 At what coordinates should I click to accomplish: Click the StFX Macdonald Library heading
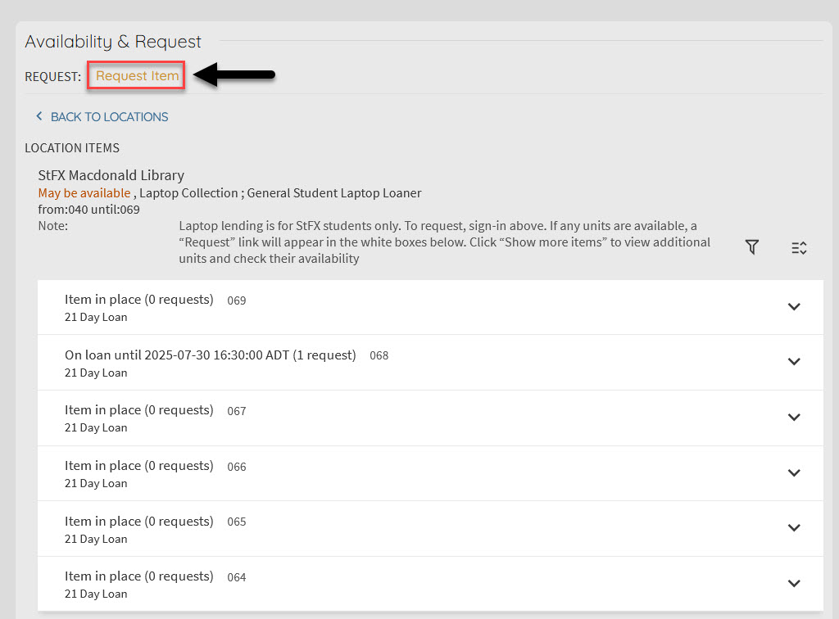click(111, 175)
